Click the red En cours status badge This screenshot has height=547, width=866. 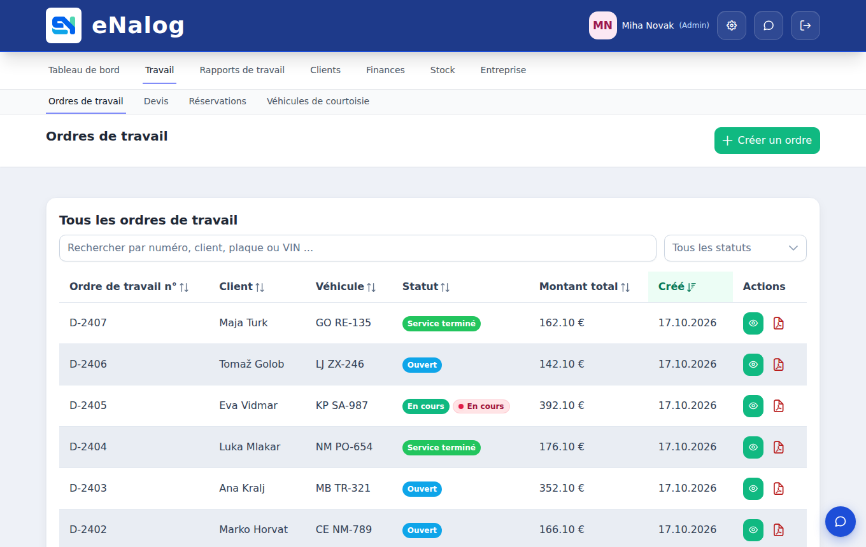[481, 406]
